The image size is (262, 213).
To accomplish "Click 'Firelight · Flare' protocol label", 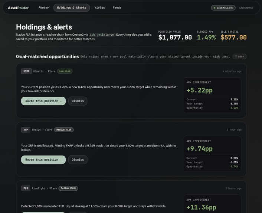I will (44, 188).
